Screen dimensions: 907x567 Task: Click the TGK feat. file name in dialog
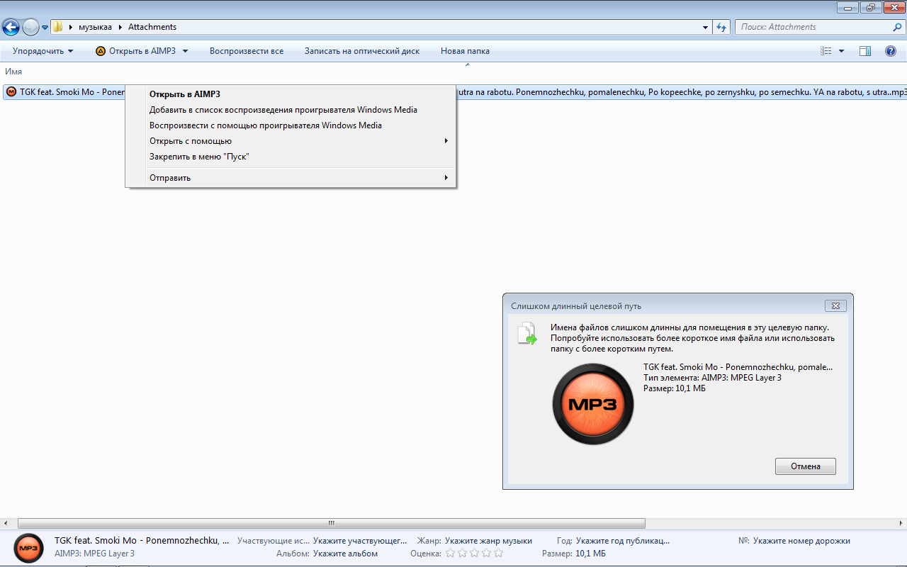(x=738, y=367)
